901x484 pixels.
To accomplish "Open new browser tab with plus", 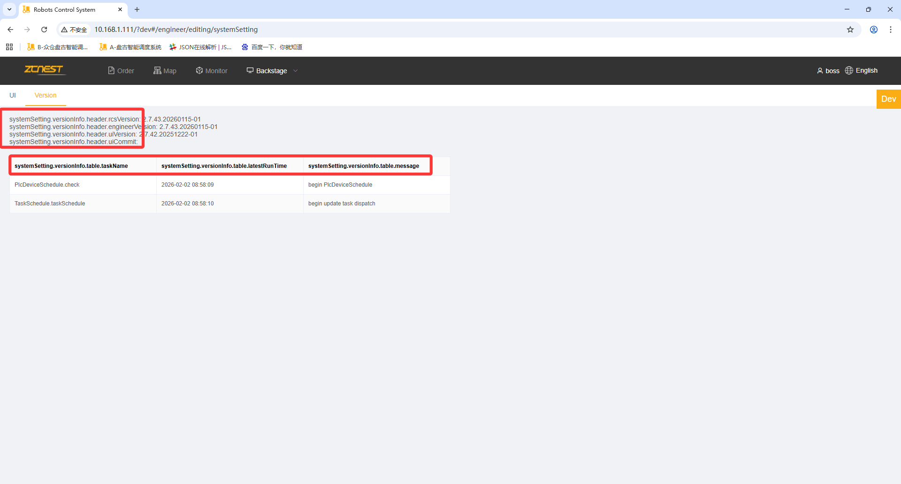I will pos(137,9).
